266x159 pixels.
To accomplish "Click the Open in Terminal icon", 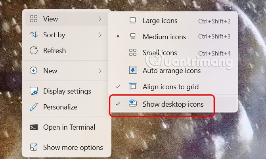I will pos(34,127).
